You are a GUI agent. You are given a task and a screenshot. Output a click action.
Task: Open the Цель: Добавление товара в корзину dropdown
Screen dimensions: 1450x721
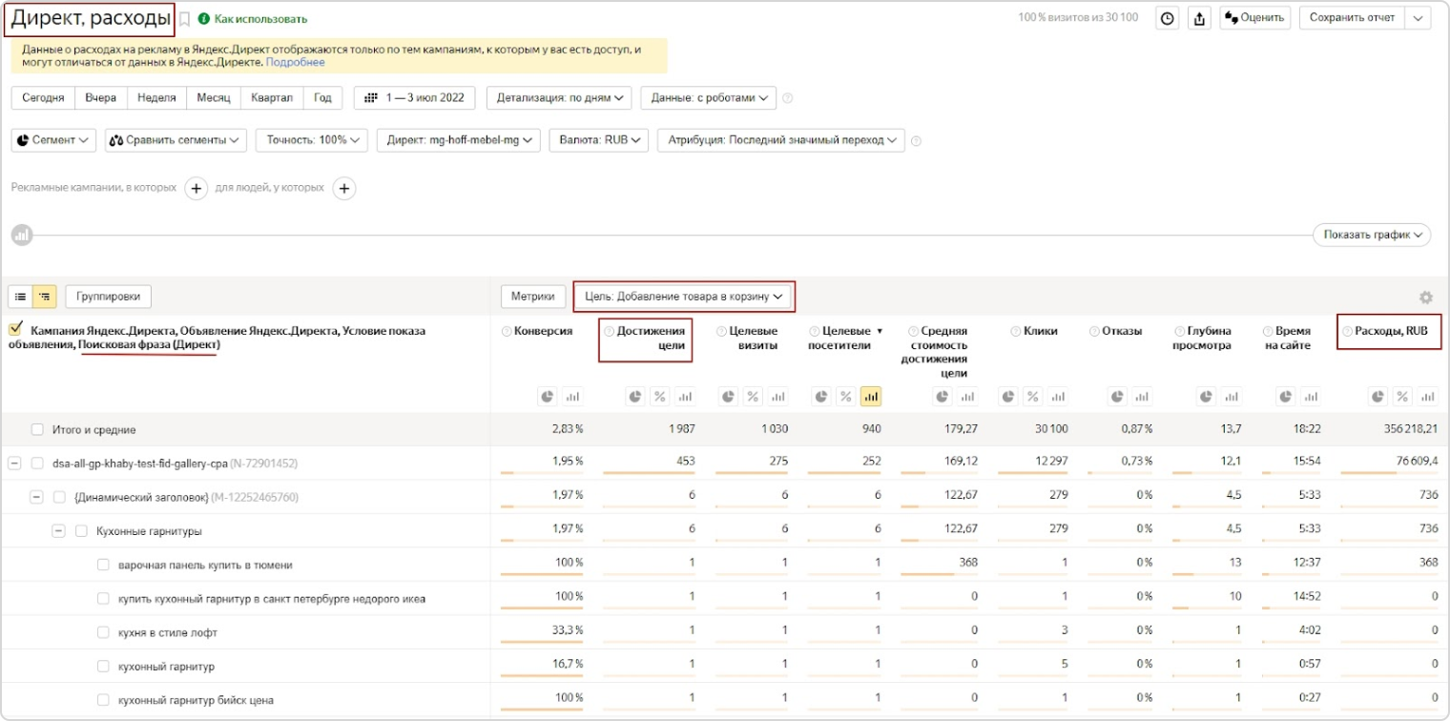pos(684,297)
